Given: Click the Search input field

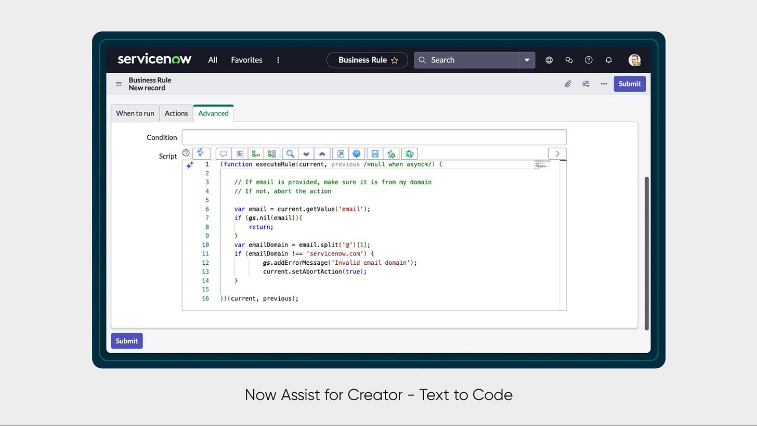Looking at the screenshot, I should click(x=467, y=60).
